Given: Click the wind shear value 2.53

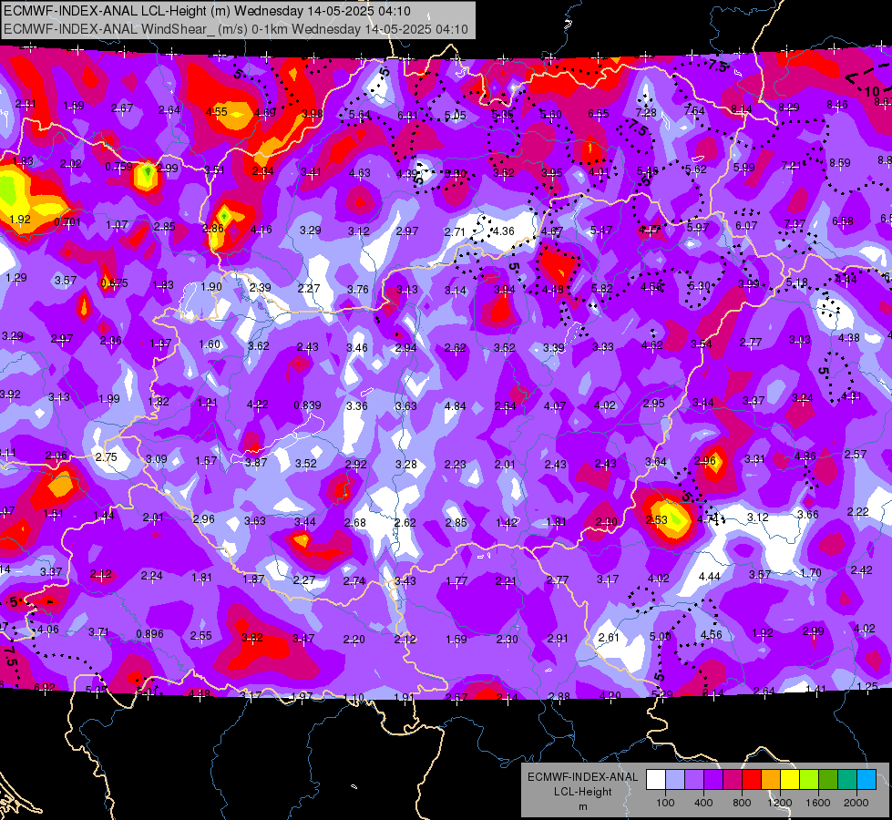Looking at the screenshot, I should 657,519.
